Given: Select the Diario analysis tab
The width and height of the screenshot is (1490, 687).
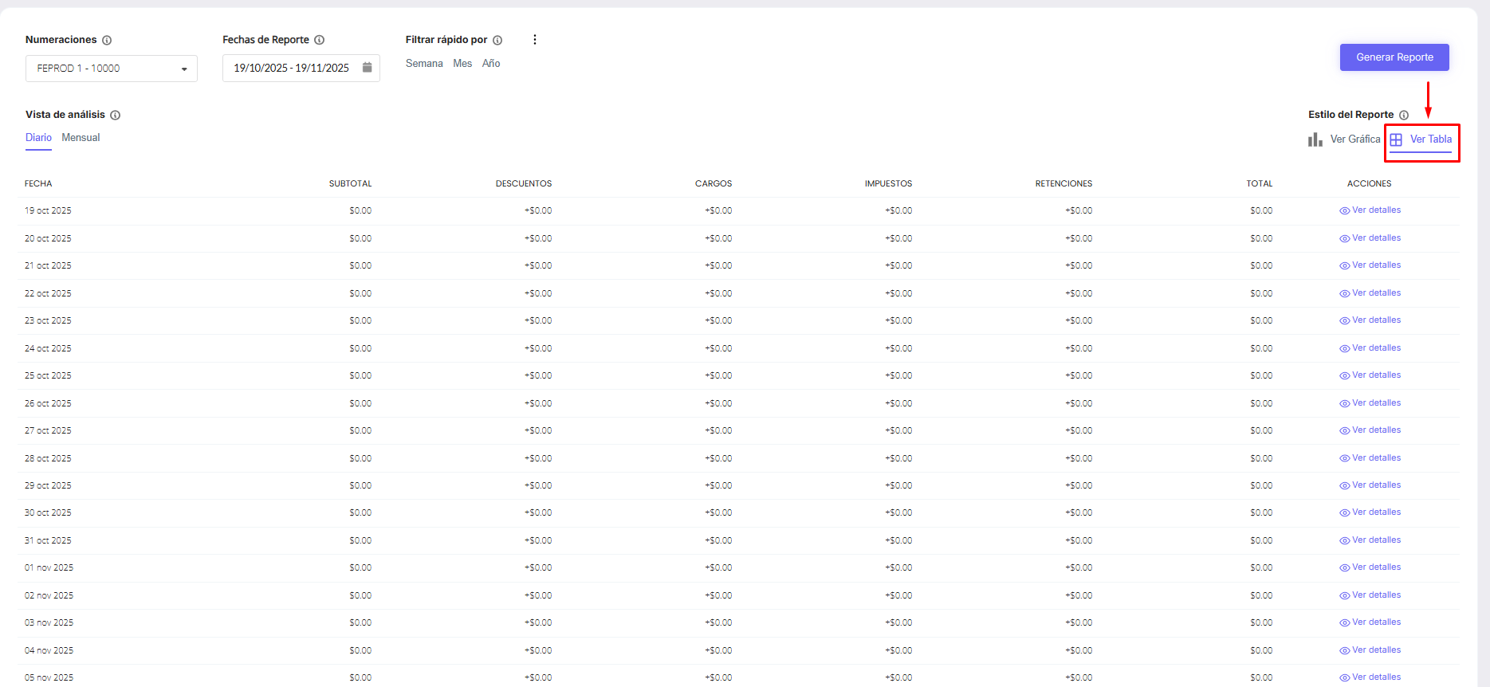Looking at the screenshot, I should point(38,138).
